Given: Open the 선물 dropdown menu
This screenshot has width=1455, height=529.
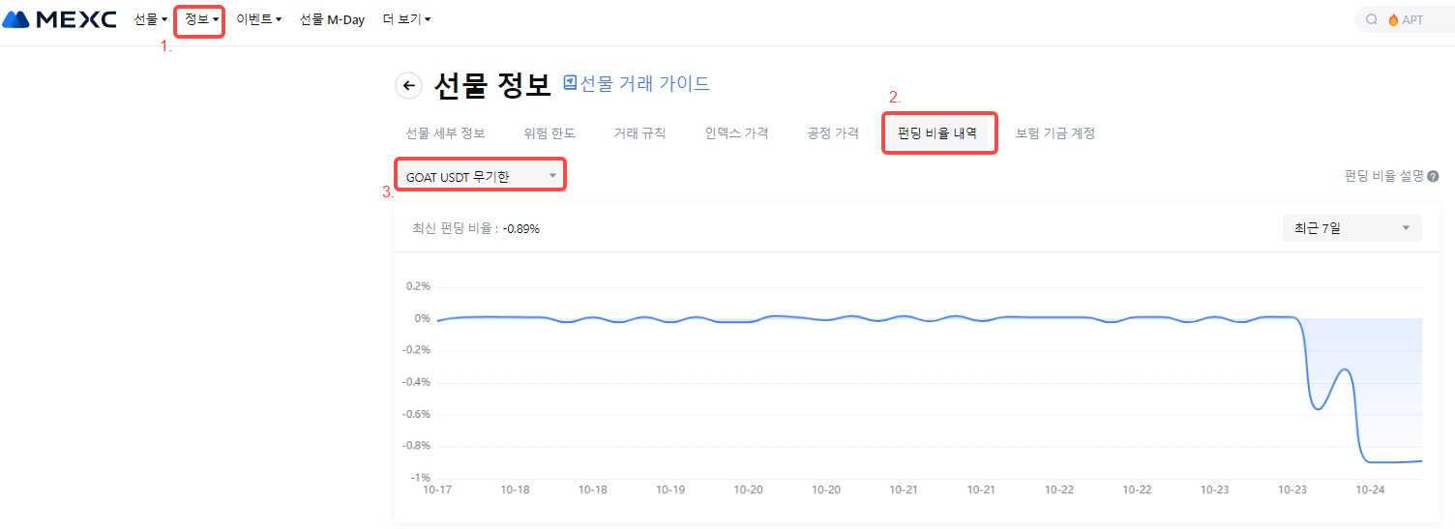Looking at the screenshot, I should 150,19.
